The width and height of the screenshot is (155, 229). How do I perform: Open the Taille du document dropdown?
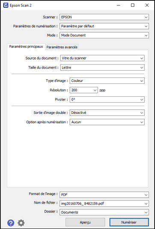[102, 68]
